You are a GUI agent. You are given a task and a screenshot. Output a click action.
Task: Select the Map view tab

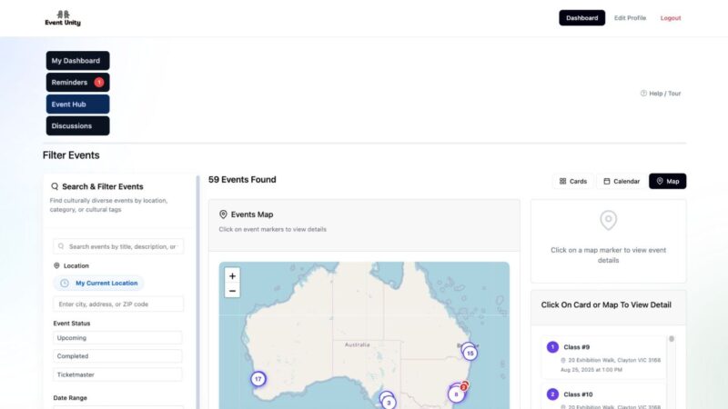667,181
